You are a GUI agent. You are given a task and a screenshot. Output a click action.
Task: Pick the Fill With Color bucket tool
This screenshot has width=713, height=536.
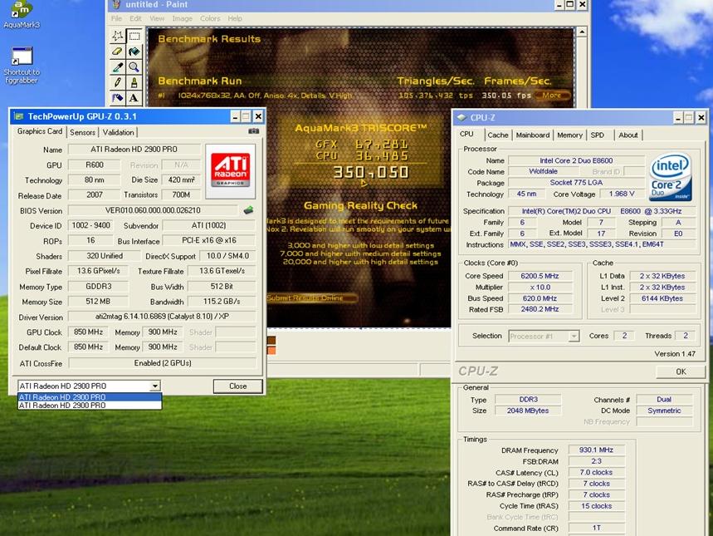pos(134,52)
